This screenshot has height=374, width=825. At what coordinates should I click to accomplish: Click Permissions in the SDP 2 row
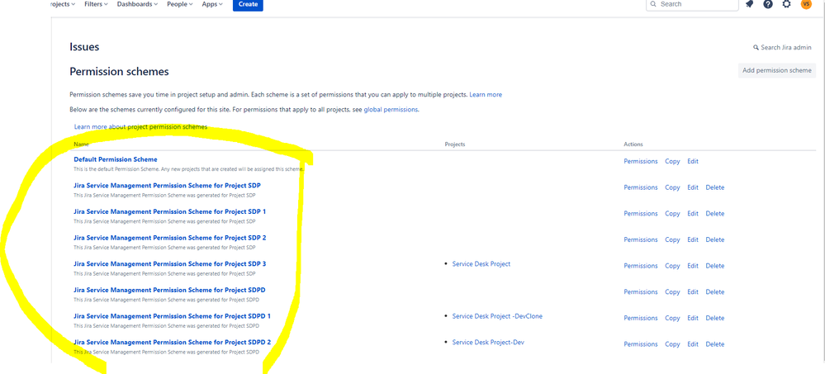(x=641, y=240)
